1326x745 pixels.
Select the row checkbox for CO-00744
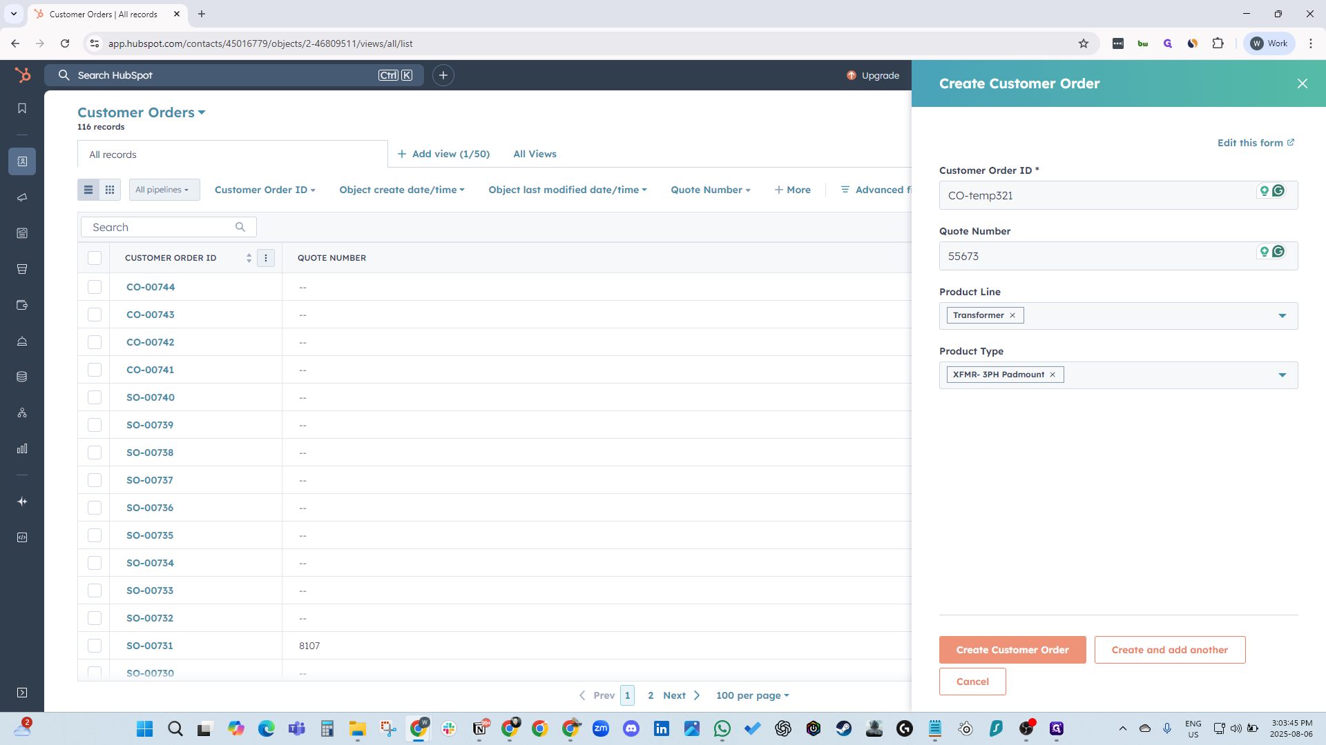(x=95, y=286)
